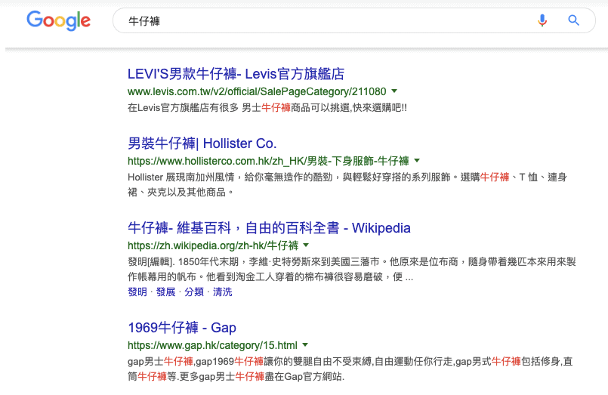The image size is (608, 395).
Task: Click the www.gap.hk/category/15.html URL text
Action: [x=212, y=345]
